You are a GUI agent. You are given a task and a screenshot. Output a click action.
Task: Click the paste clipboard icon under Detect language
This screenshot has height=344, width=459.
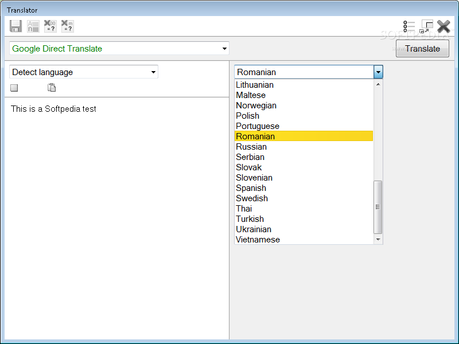(x=52, y=88)
